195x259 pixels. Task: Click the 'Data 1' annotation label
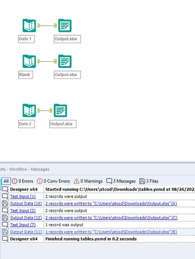tap(26, 39)
